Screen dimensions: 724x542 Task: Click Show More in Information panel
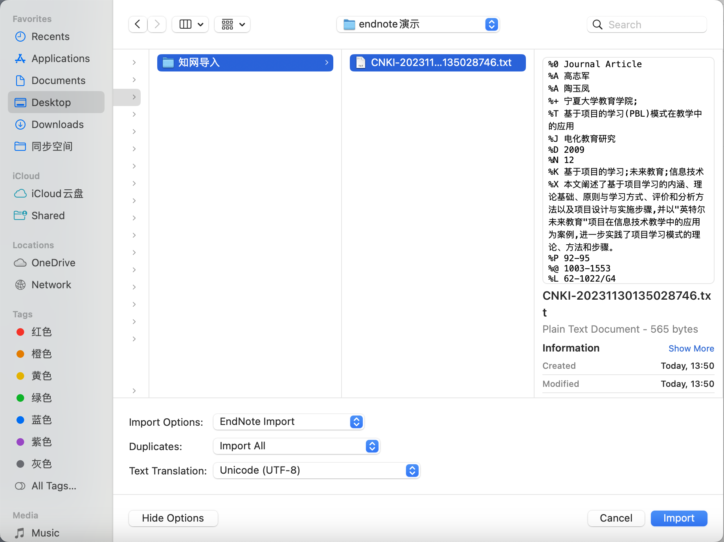(x=691, y=348)
